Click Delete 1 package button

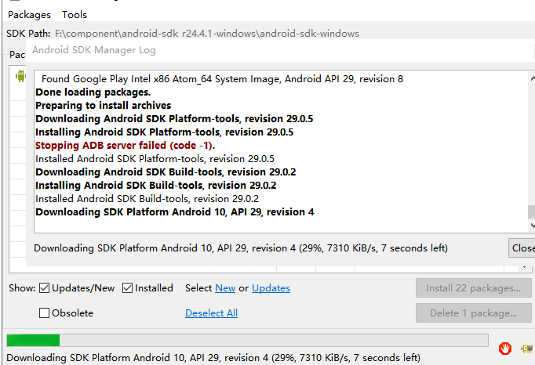(474, 313)
